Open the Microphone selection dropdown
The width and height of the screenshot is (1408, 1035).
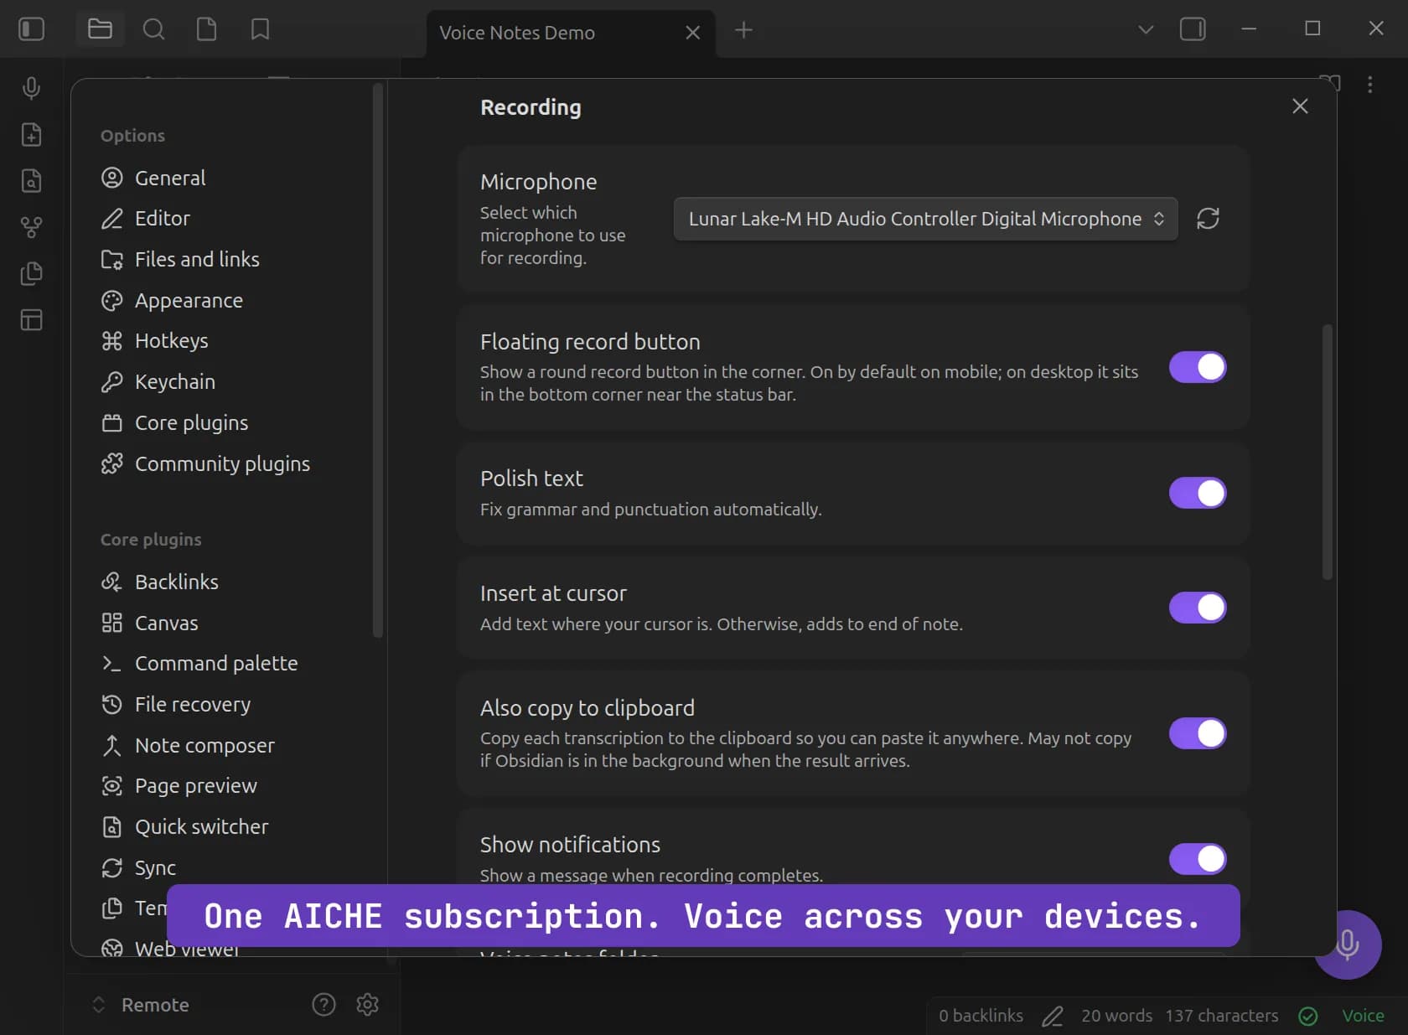925,219
